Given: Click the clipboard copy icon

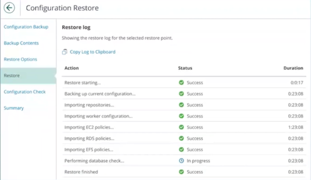Looking at the screenshot, I should (64, 52).
